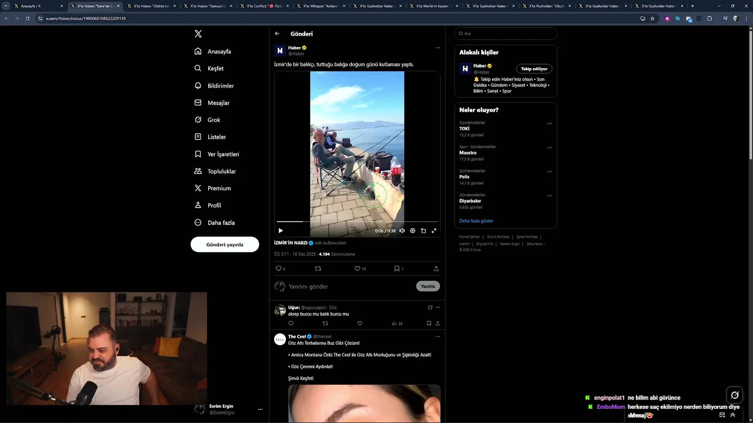Open Mesajlar in the sidebar
The image size is (753, 423).
click(x=212, y=103)
